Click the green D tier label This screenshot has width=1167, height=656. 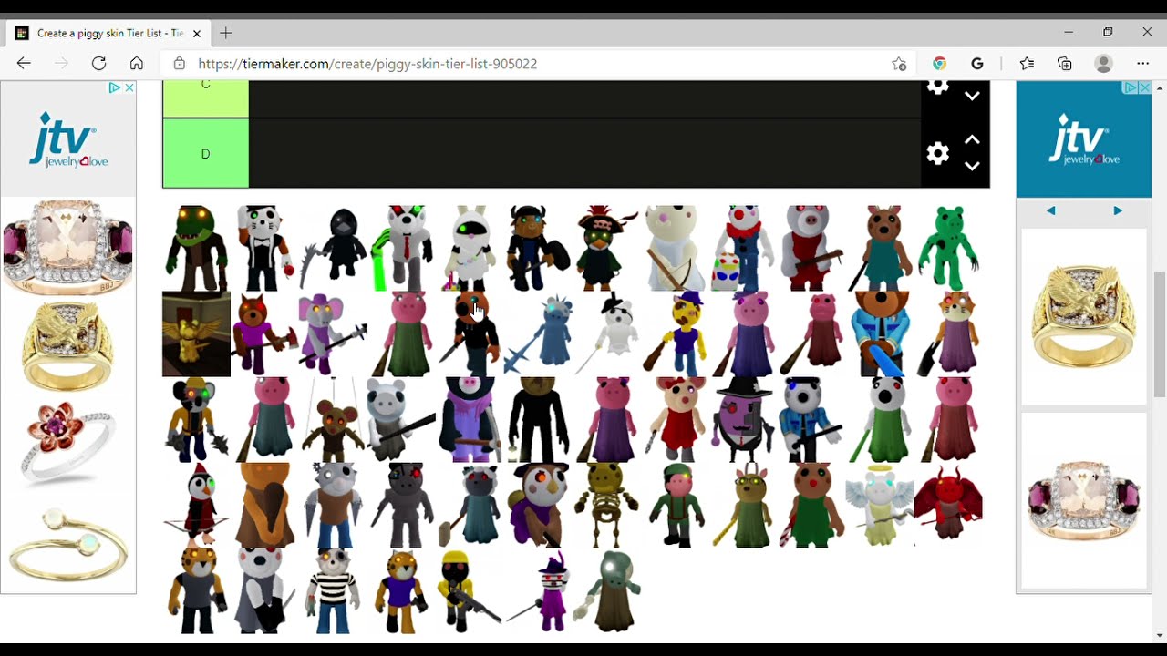205,153
